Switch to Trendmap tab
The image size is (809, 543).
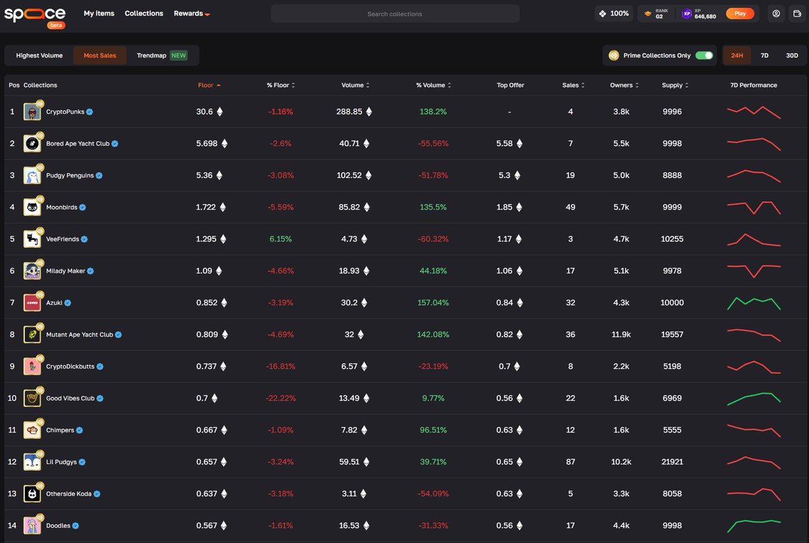(162, 55)
